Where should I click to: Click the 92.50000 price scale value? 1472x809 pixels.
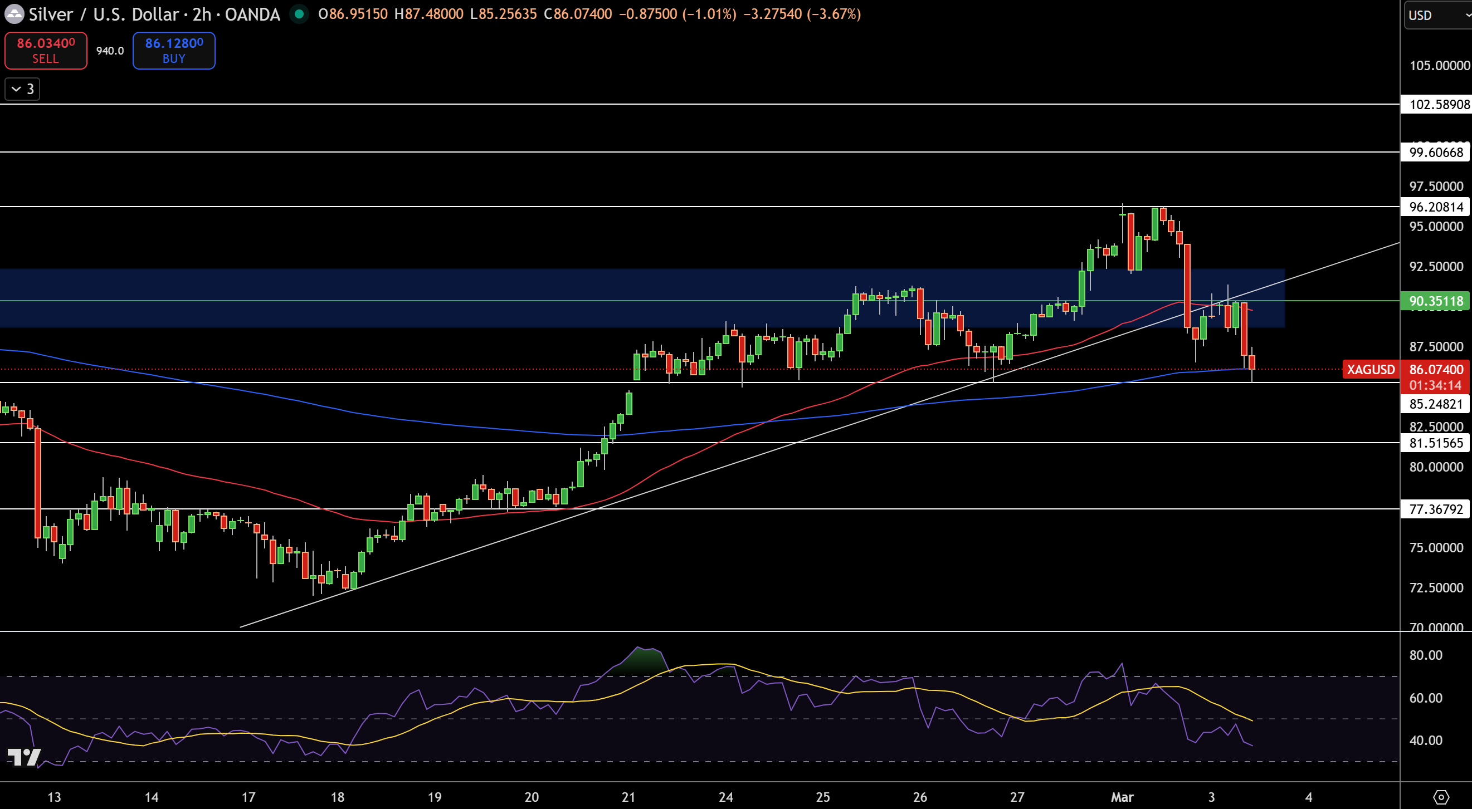coord(1436,267)
